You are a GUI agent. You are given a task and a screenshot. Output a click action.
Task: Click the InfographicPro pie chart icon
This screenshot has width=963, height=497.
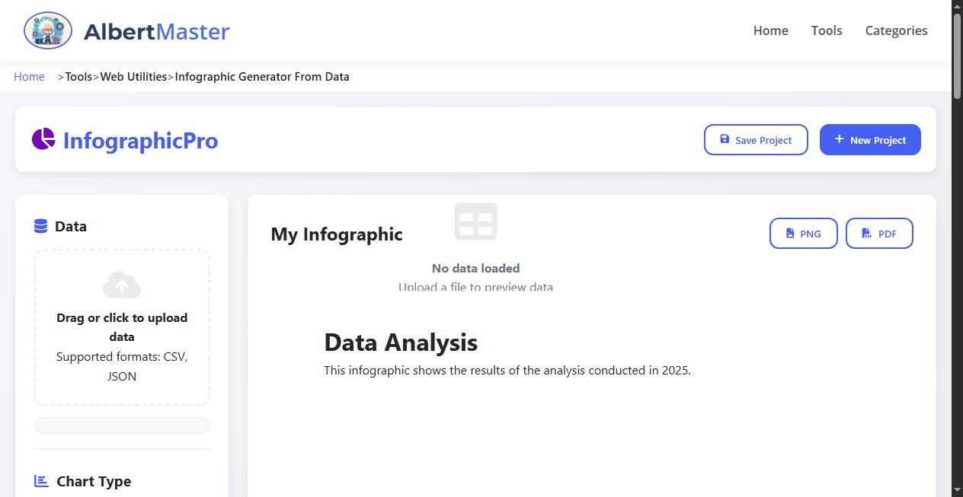(43, 139)
